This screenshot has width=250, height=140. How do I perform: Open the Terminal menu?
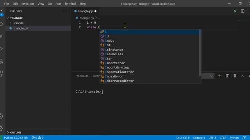pyautogui.click(x=70, y=3)
